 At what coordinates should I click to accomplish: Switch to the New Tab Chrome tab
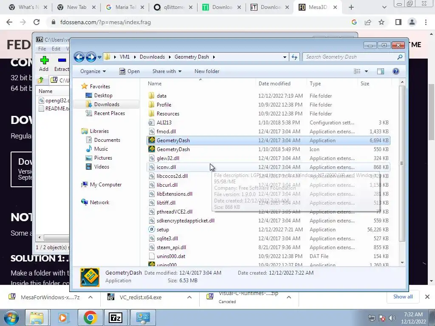coord(76,7)
